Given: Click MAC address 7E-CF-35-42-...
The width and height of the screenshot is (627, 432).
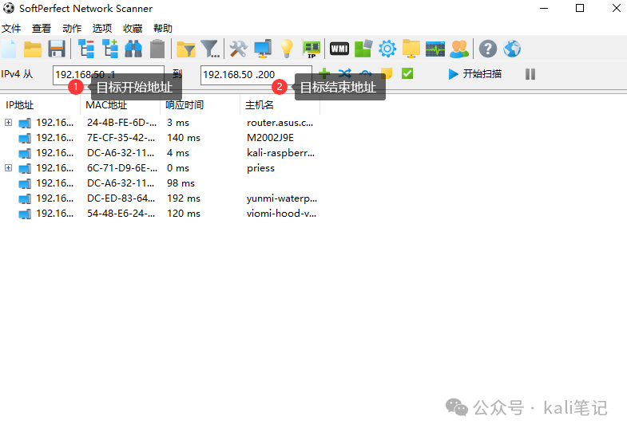Looking at the screenshot, I should coord(121,138).
